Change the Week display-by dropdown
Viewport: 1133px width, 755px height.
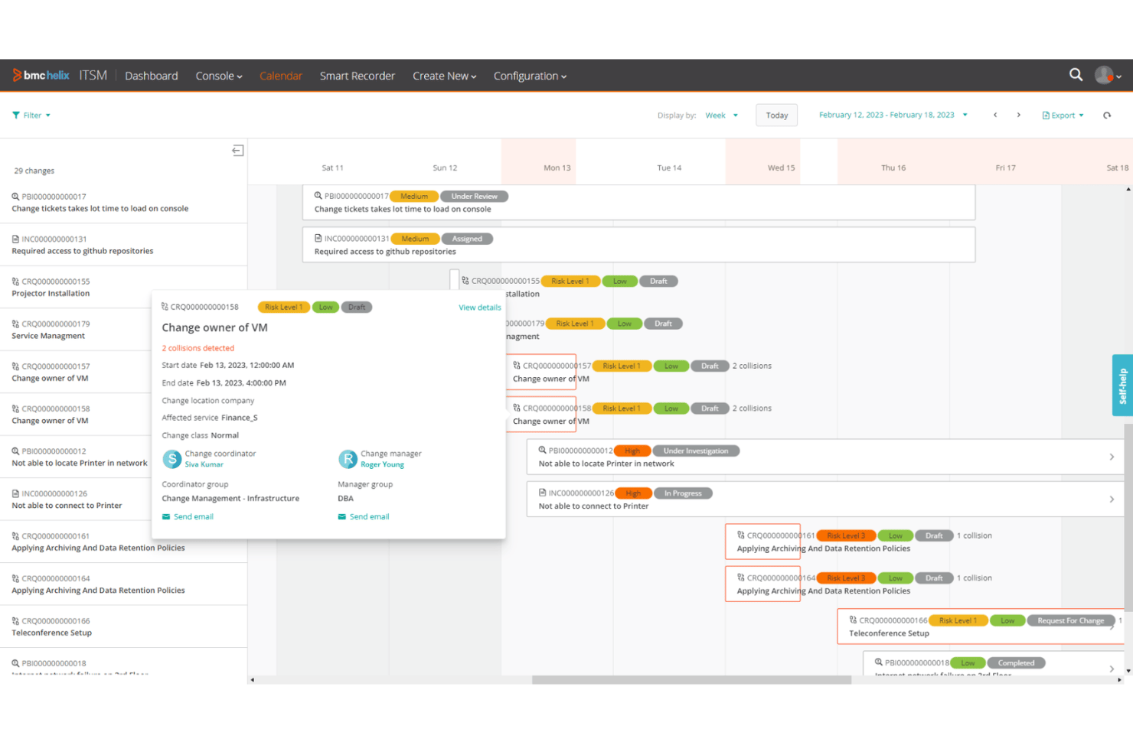722,116
